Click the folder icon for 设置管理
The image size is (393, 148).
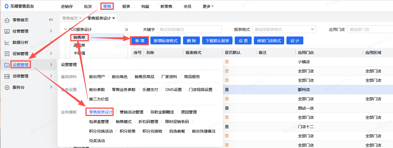click(x=7, y=65)
